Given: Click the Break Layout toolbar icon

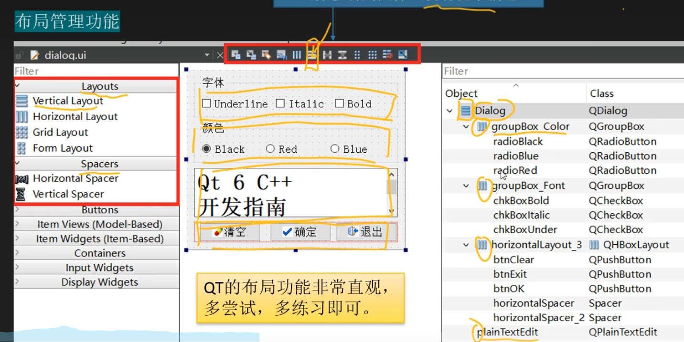Looking at the screenshot, I should [387, 55].
